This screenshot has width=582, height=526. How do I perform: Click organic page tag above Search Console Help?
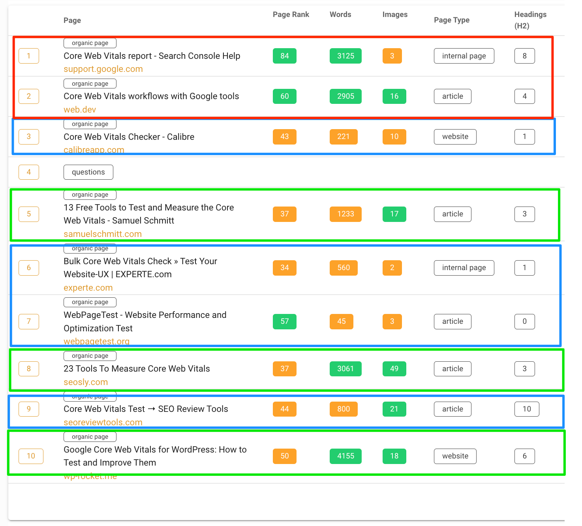click(90, 43)
